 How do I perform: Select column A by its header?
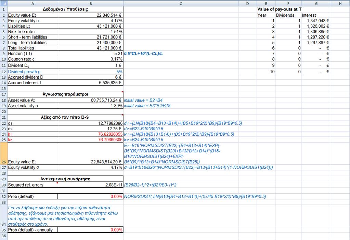[33, 3]
